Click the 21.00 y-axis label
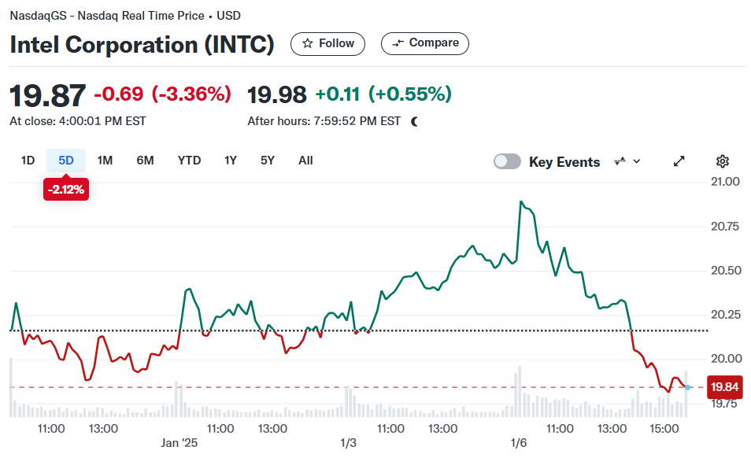The height and width of the screenshot is (458, 751). point(725,182)
